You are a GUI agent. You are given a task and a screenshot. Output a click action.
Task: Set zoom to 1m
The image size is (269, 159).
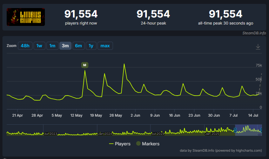pyautogui.click(x=52, y=46)
